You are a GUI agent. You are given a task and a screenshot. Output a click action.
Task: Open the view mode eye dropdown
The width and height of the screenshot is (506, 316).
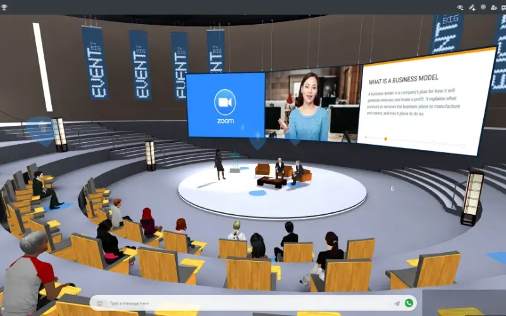(x=460, y=8)
